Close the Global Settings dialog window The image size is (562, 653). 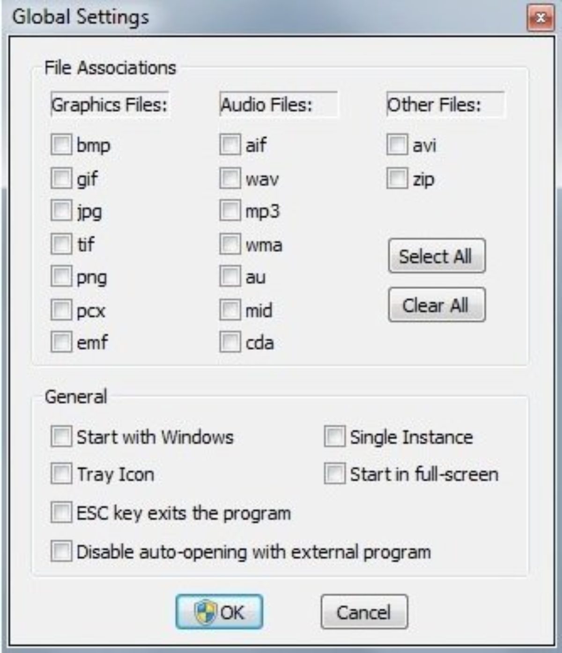tap(540, 18)
